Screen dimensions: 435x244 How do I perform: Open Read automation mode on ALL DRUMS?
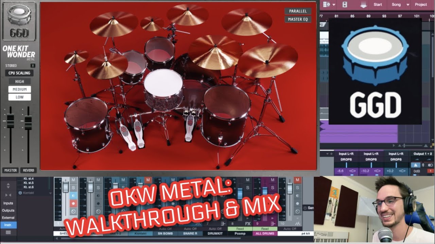265,229
